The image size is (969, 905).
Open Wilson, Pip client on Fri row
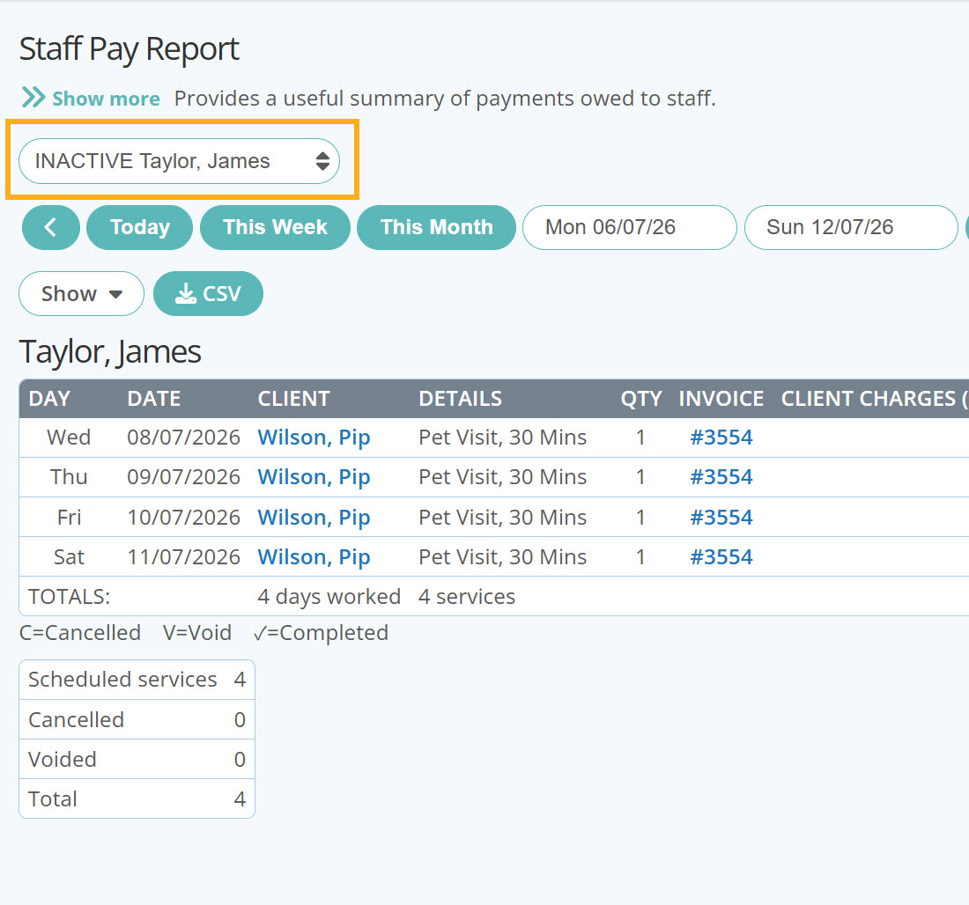pos(314,517)
